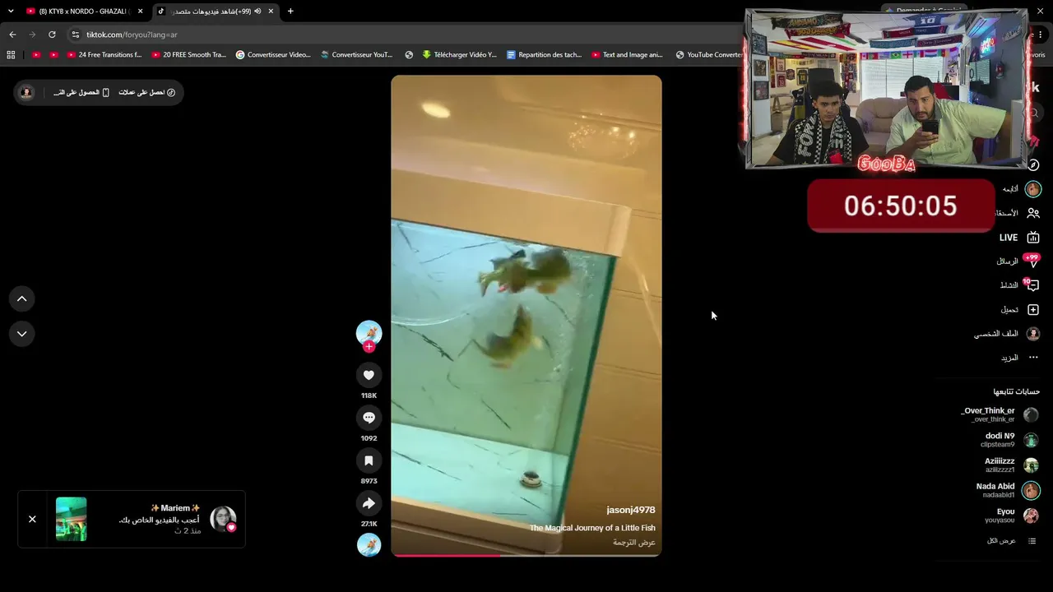Open the tab search dropdown arrow

coord(11,12)
